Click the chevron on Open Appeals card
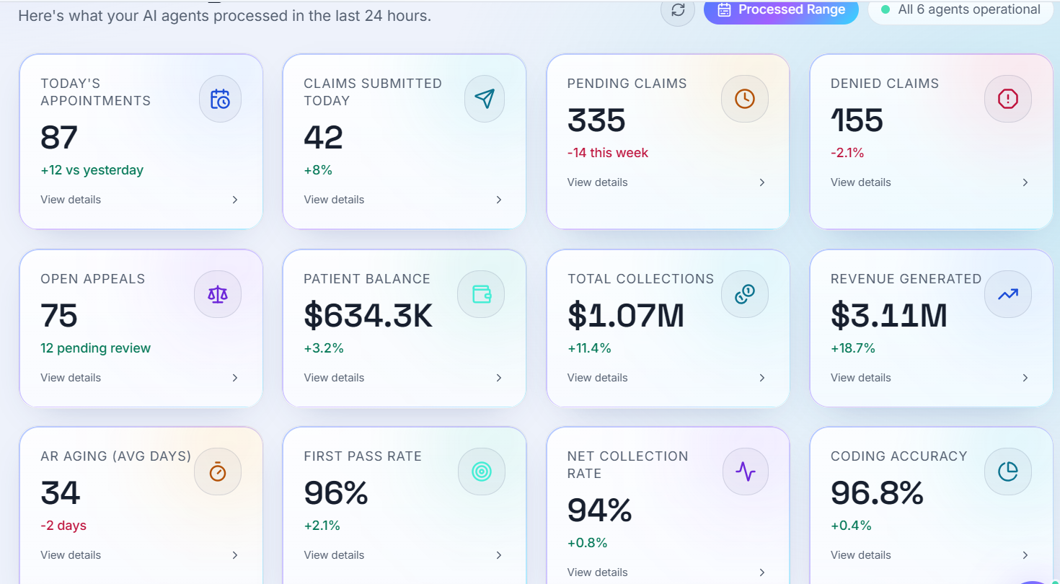This screenshot has height=584, width=1060. tap(235, 378)
